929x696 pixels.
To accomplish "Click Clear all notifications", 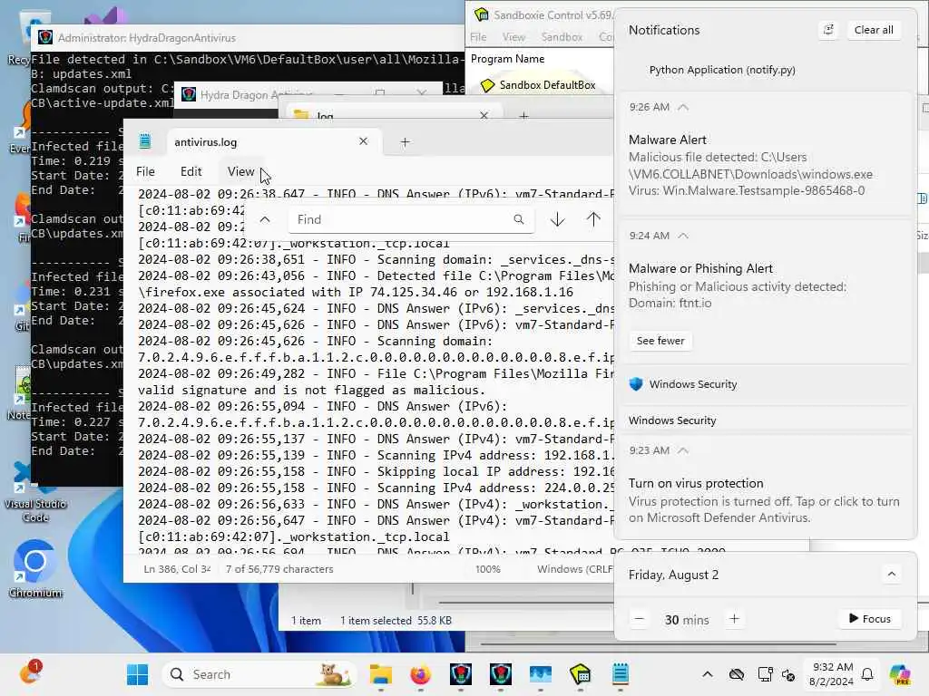I will click(874, 30).
